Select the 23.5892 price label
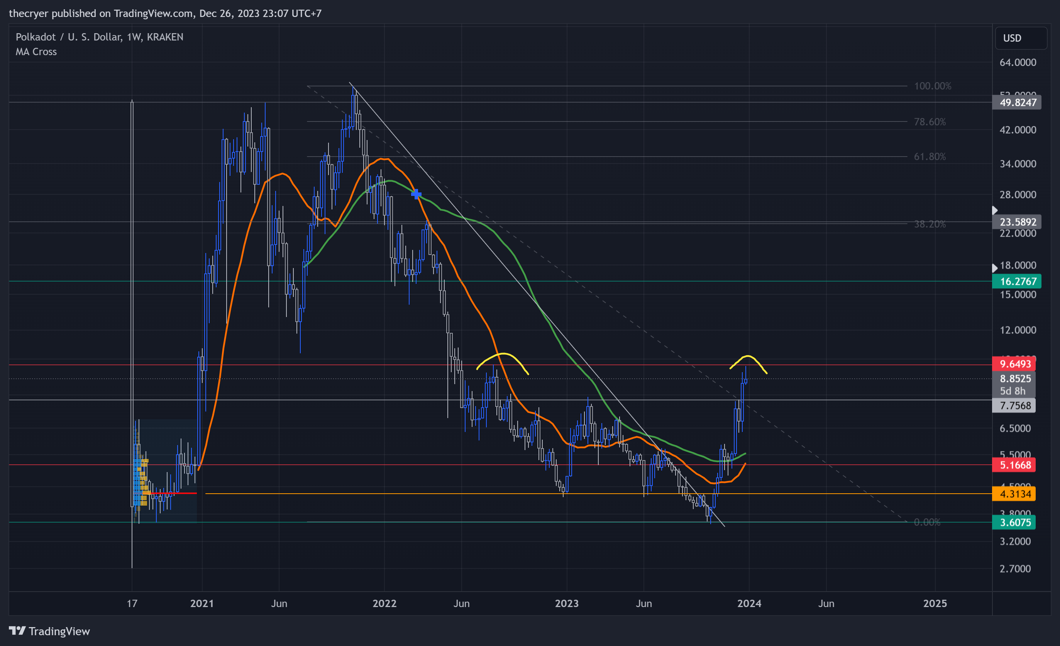This screenshot has height=646, width=1060. 1016,222
